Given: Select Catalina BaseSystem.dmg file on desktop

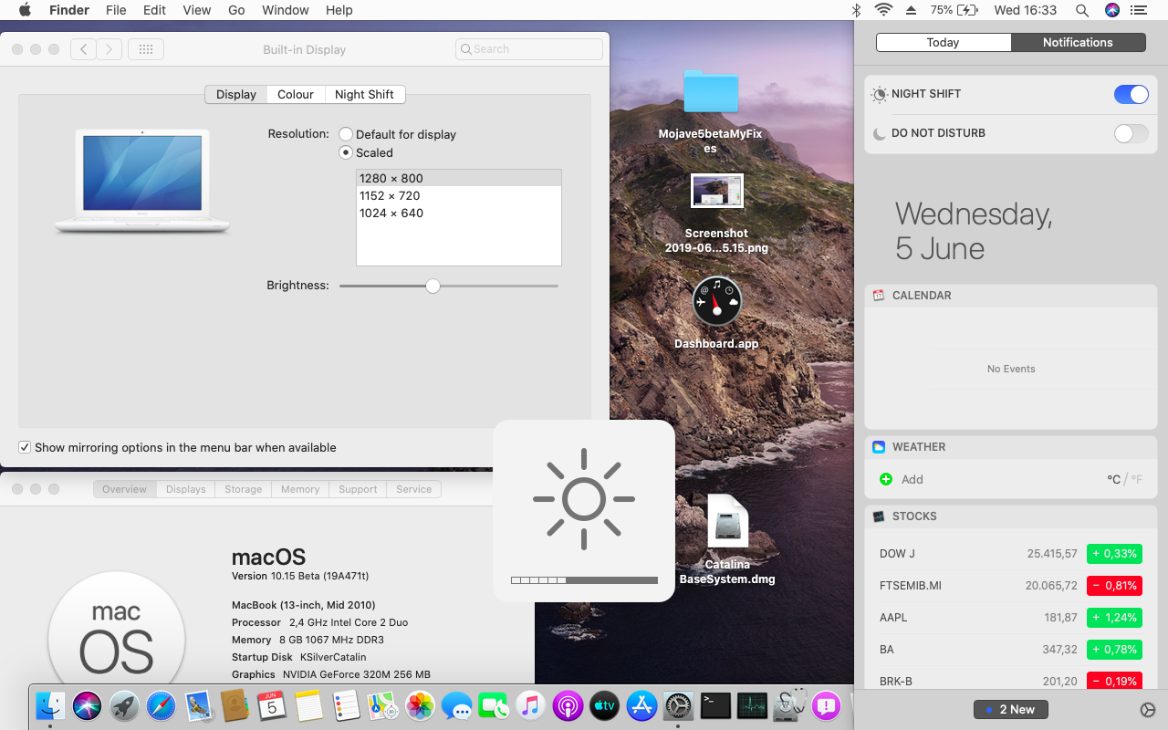Looking at the screenshot, I should pos(727,520).
